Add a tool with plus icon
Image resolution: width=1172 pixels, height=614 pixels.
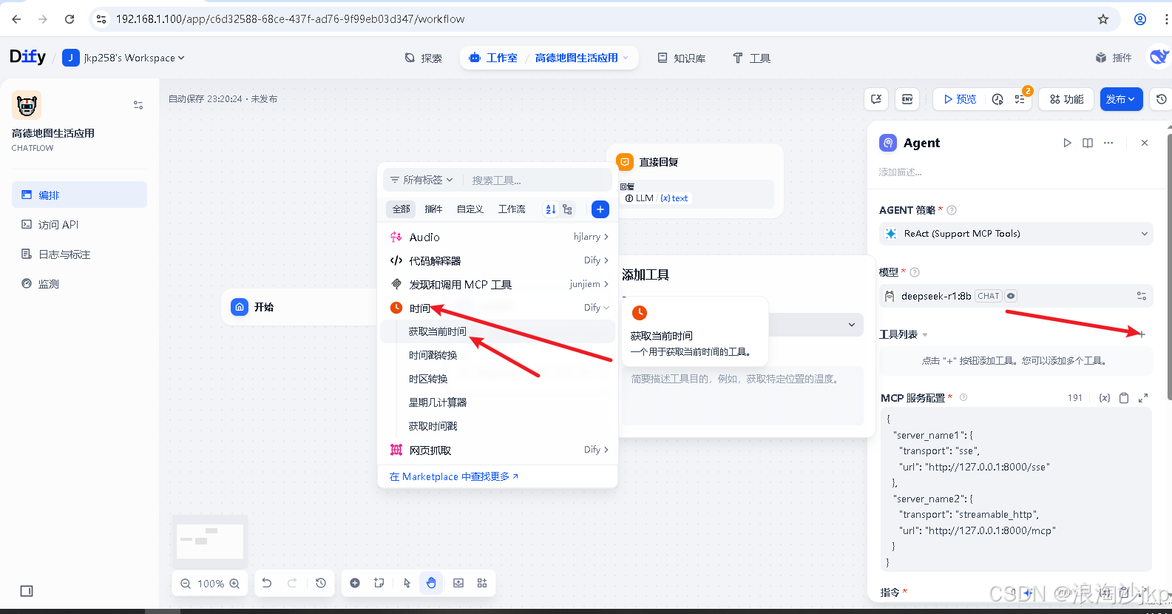[1142, 334]
